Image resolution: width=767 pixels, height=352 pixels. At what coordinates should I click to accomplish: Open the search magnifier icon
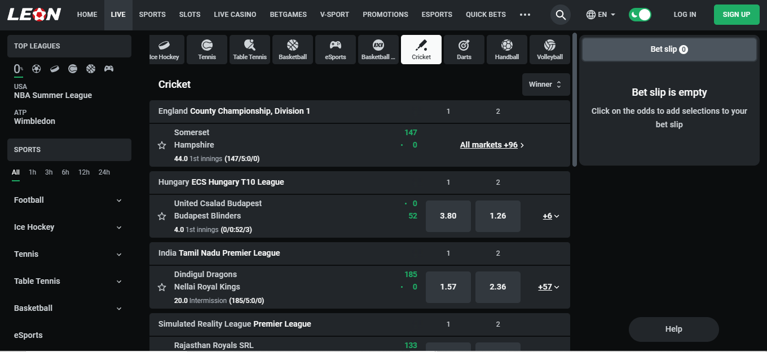(561, 15)
